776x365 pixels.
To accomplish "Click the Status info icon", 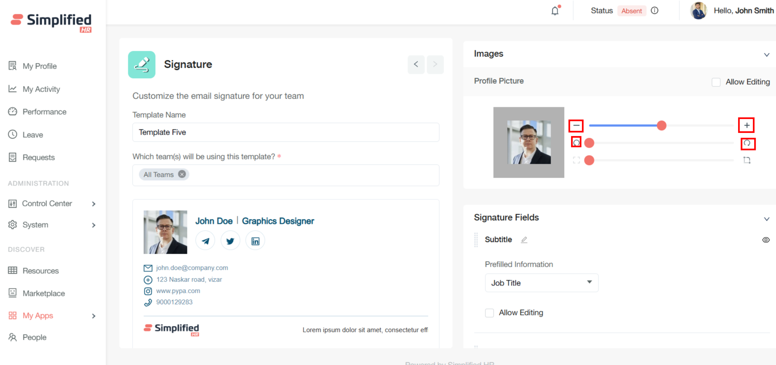I will click(x=655, y=11).
